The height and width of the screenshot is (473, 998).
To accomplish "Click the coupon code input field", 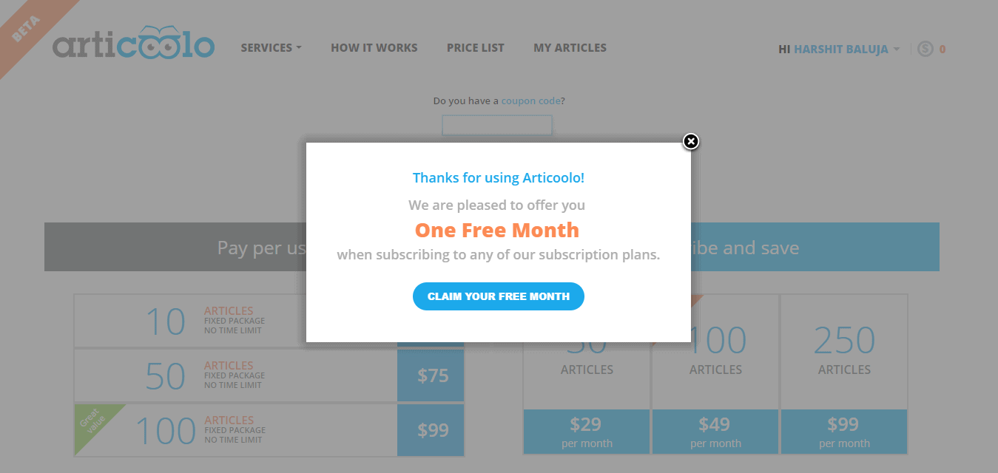I will 497,125.
